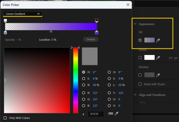The width and height of the screenshot is (179, 122).
Task: Click the Delete stop button
Action: click(x=91, y=39)
